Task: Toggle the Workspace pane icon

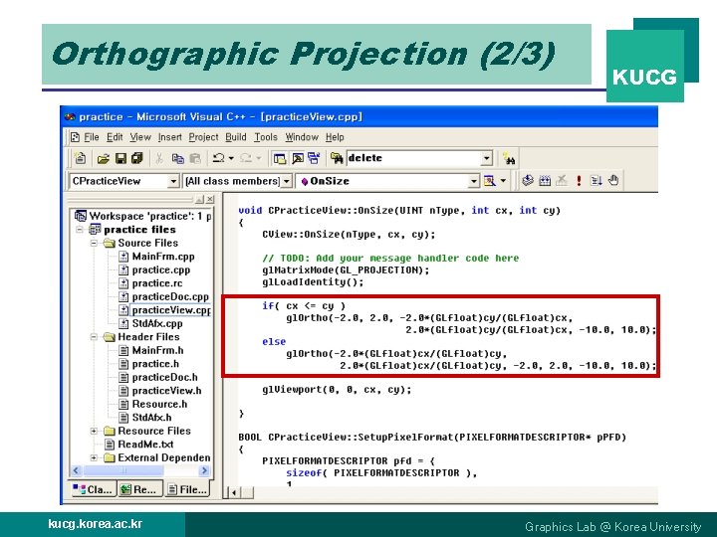Action: coord(279,158)
